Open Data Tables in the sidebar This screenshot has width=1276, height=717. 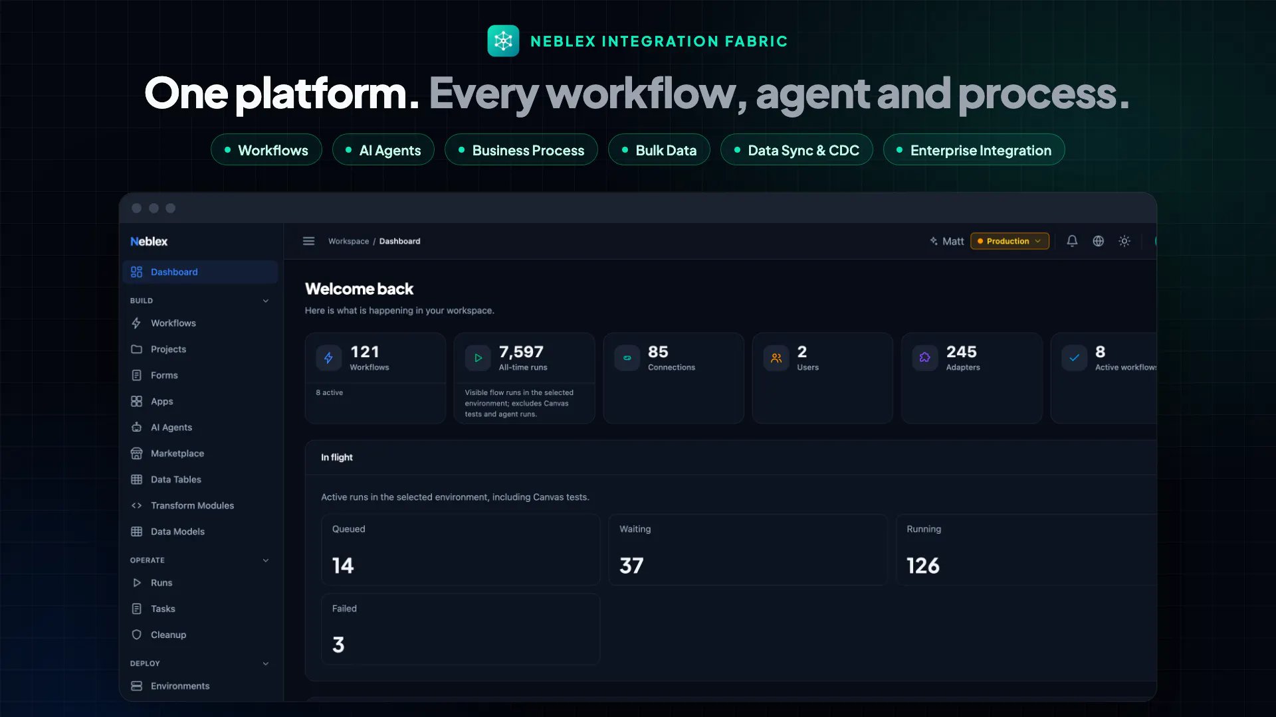pyautogui.click(x=200, y=479)
